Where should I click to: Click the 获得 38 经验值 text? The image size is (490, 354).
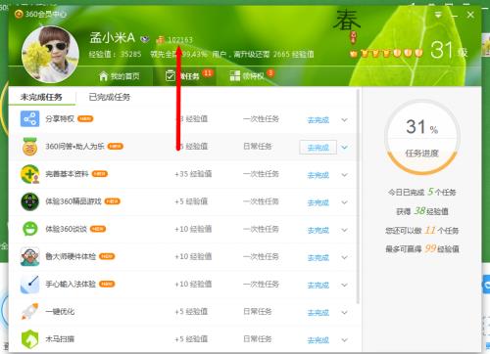coord(422,211)
